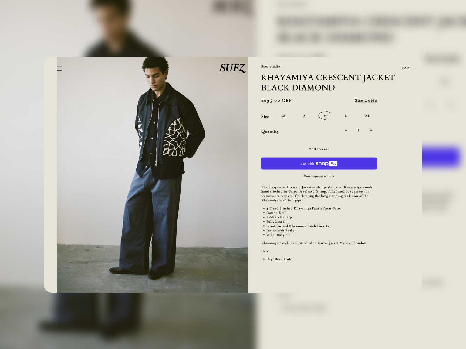Increase quantity with plus button

[x=371, y=131]
